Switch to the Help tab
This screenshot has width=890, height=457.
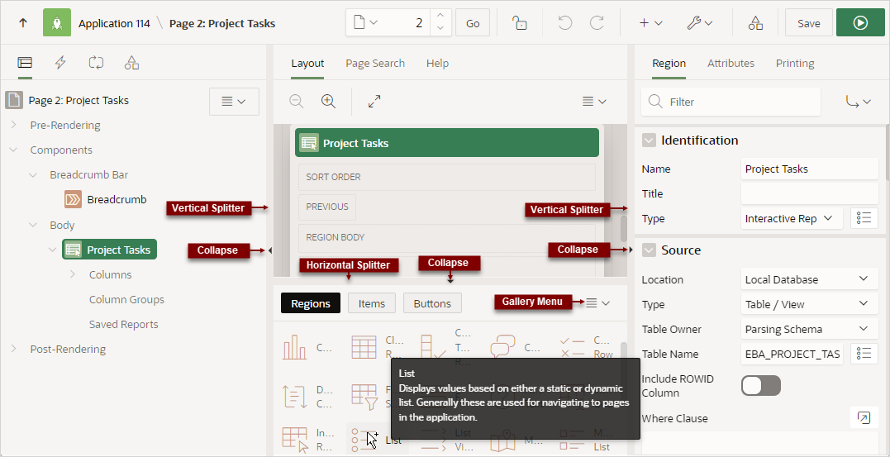(x=438, y=63)
